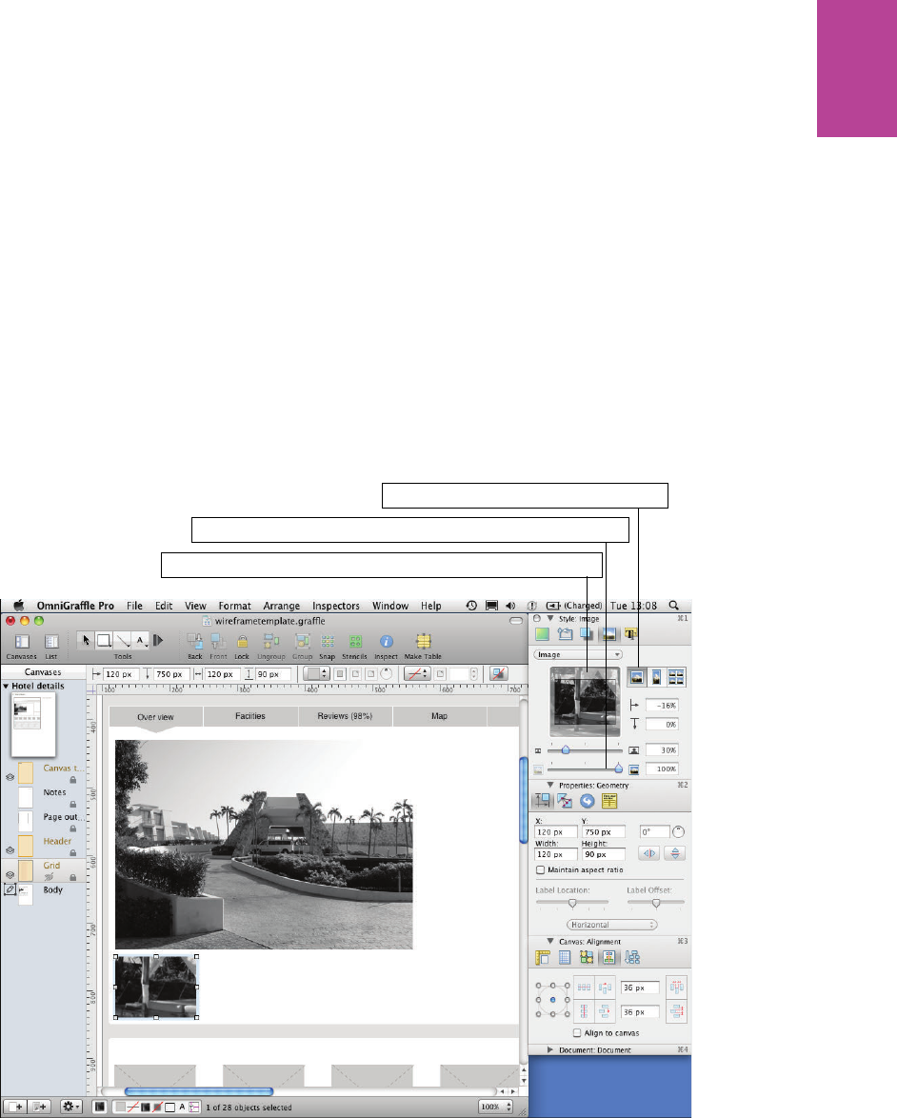
Task: Click the new layer button
Action: point(39,1107)
